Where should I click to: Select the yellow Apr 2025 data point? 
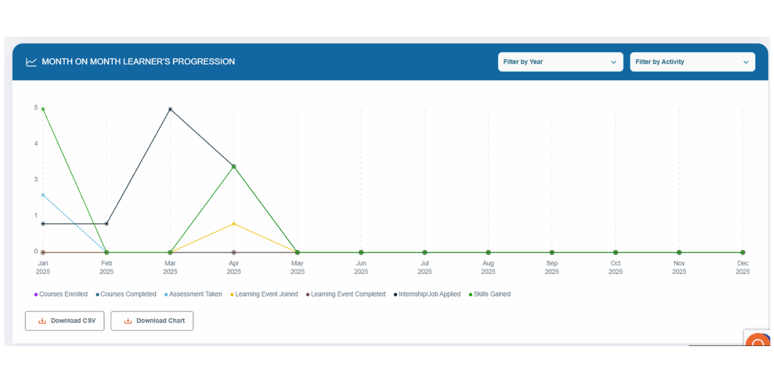234,224
